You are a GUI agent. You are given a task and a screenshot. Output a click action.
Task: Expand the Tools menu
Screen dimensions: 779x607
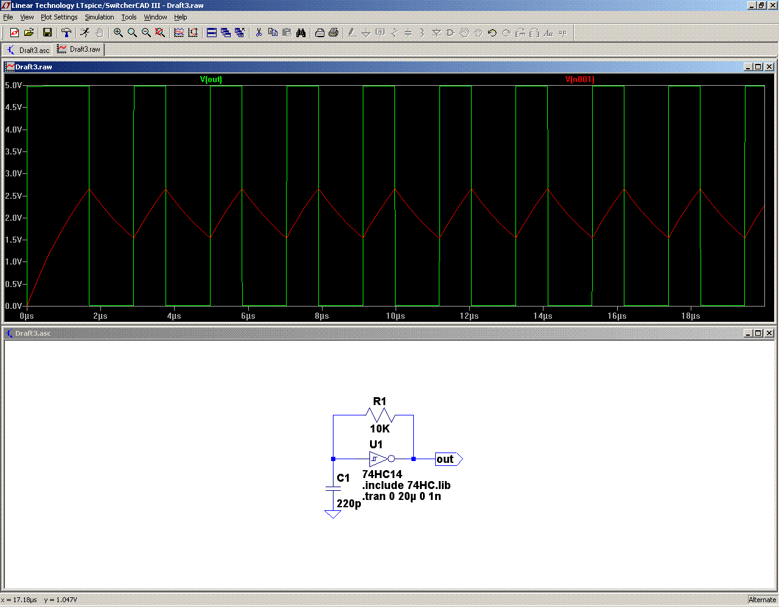[129, 17]
